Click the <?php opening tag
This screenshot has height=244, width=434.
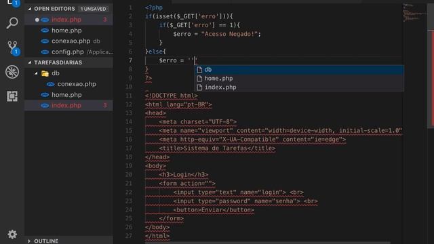(x=154, y=7)
